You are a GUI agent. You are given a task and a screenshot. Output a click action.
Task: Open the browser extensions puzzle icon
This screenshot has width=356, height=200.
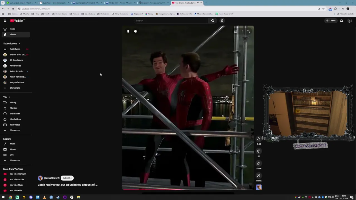click(335, 9)
